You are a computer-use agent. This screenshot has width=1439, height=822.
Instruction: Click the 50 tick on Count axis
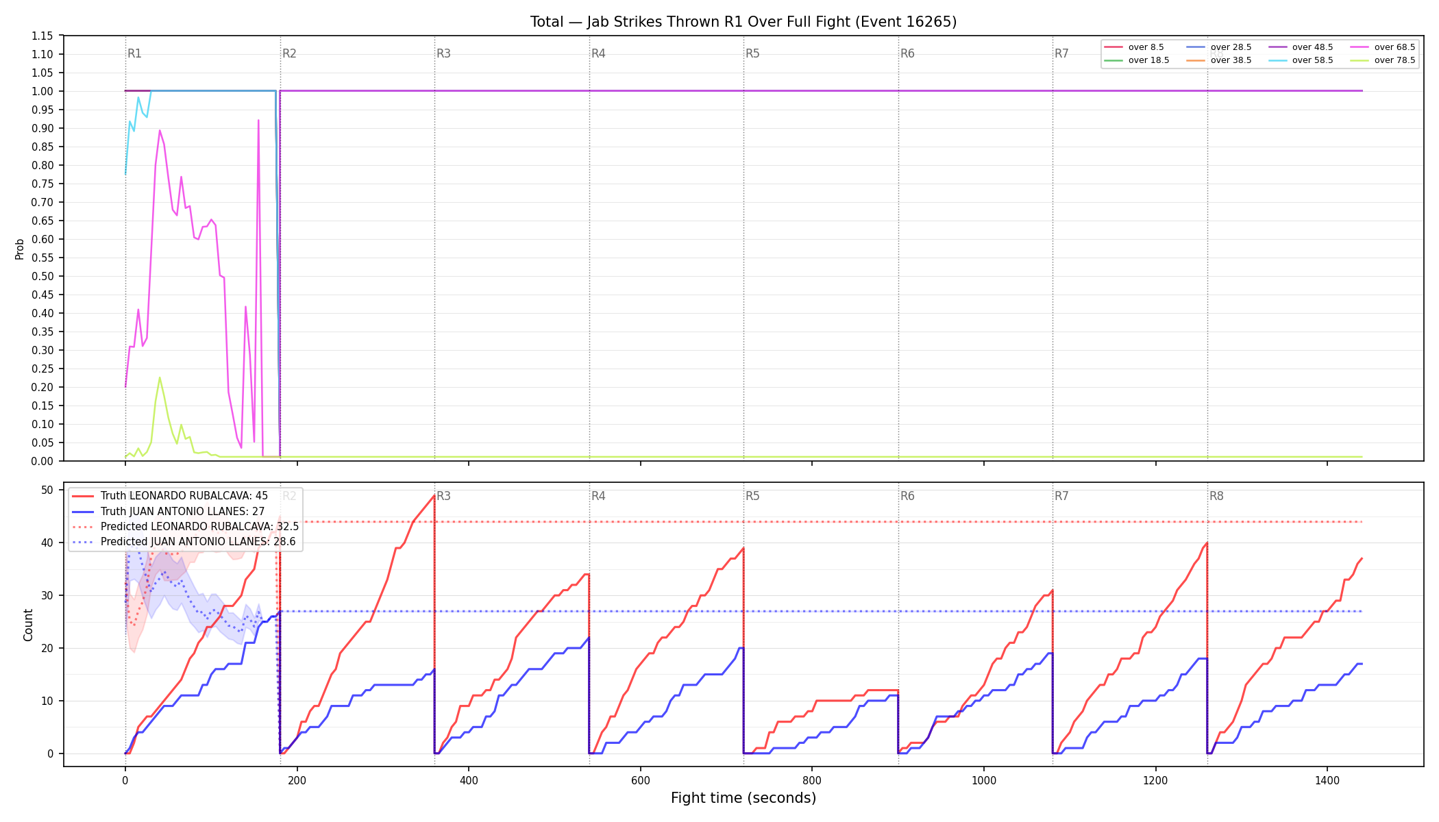click(47, 490)
